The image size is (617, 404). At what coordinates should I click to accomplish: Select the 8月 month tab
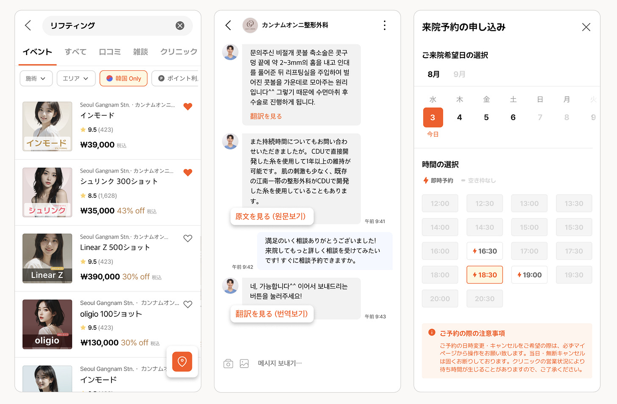pyautogui.click(x=434, y=74)
